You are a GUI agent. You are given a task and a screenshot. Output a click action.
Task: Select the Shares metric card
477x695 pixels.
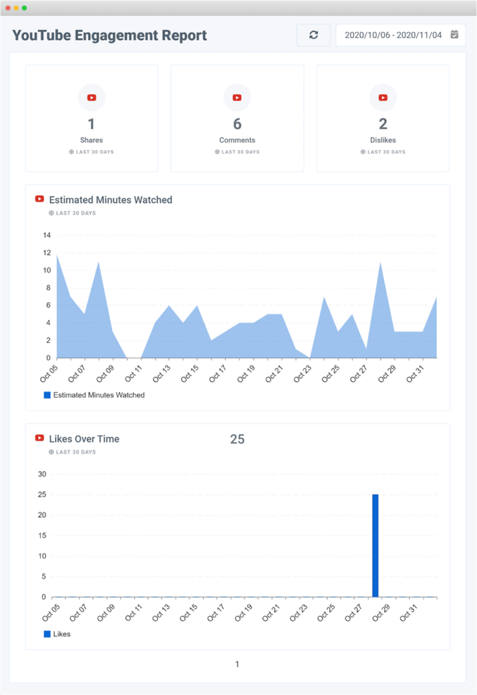coord(92,119)
